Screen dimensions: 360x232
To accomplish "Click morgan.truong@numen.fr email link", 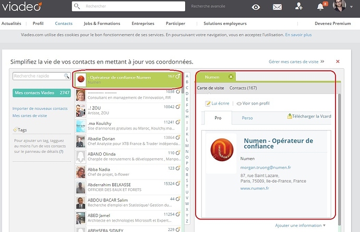I will [266, 167].
